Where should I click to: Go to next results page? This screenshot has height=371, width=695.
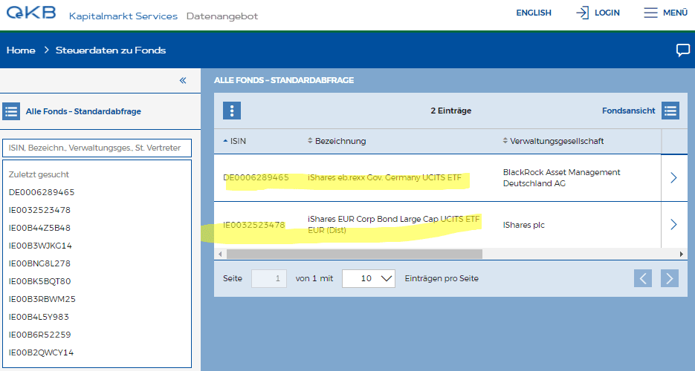click(669, 278)
